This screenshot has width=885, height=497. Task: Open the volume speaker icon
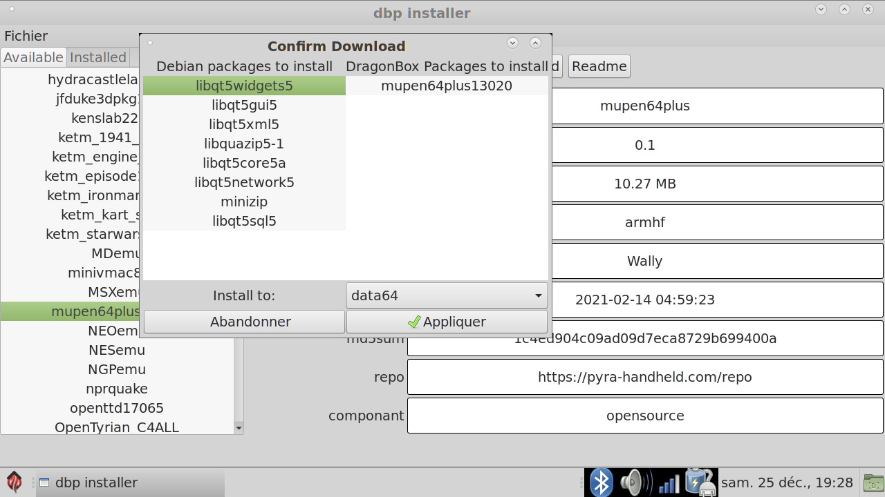635,483
